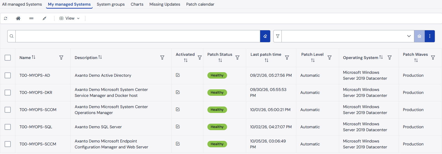Click 'Axanto Demo SQL Server' description

[x=98, y=127]
